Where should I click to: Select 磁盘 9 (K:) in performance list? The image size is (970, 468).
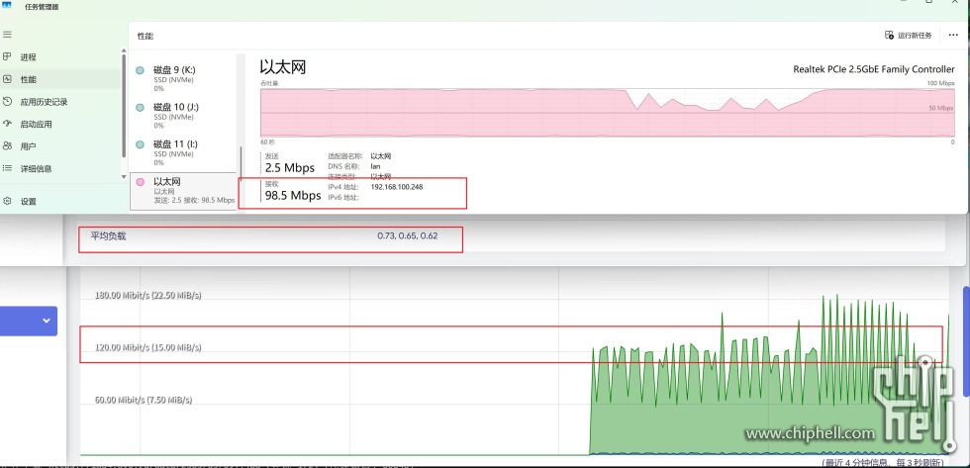point(183,78)
